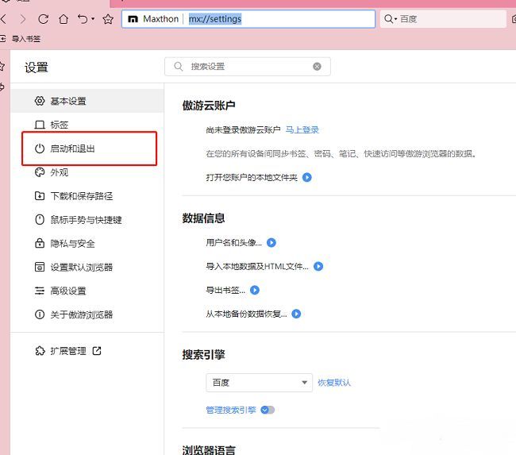Expand the undo history dropdown arrow
The image size is (516, 455).
(93, 18)
